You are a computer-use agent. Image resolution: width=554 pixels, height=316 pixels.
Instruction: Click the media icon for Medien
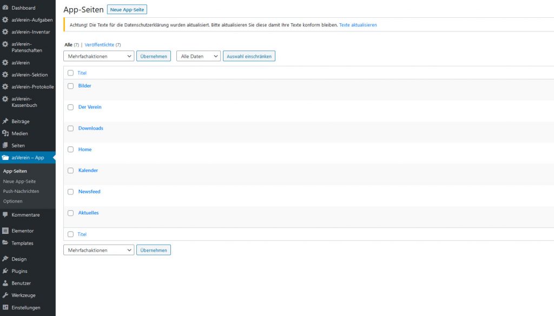[5, 133]
